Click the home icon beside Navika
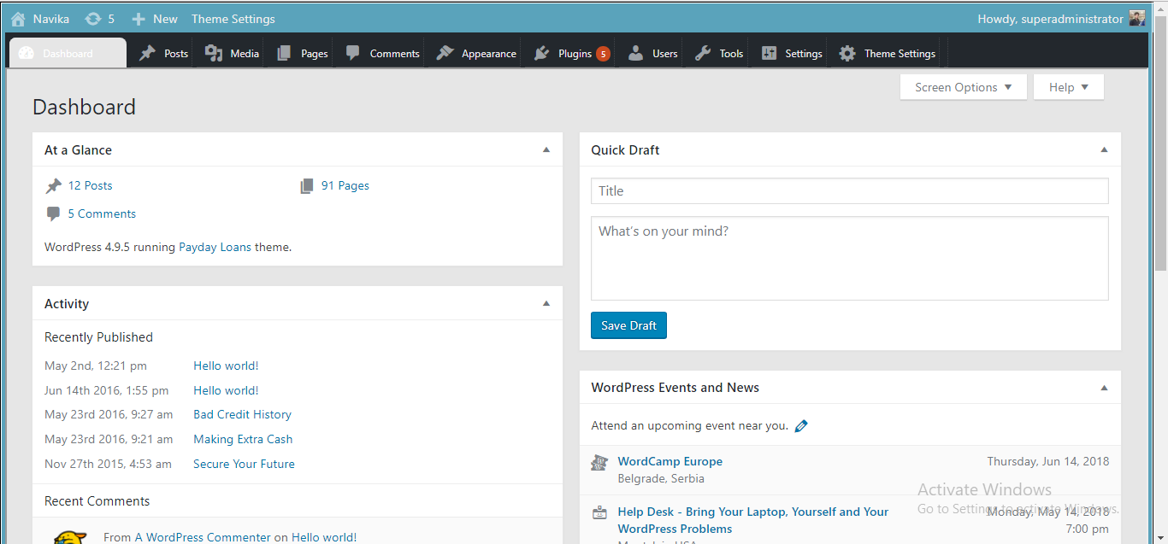Image resolution: width=1168 pixels, height=544 pixels. [18, 19]
